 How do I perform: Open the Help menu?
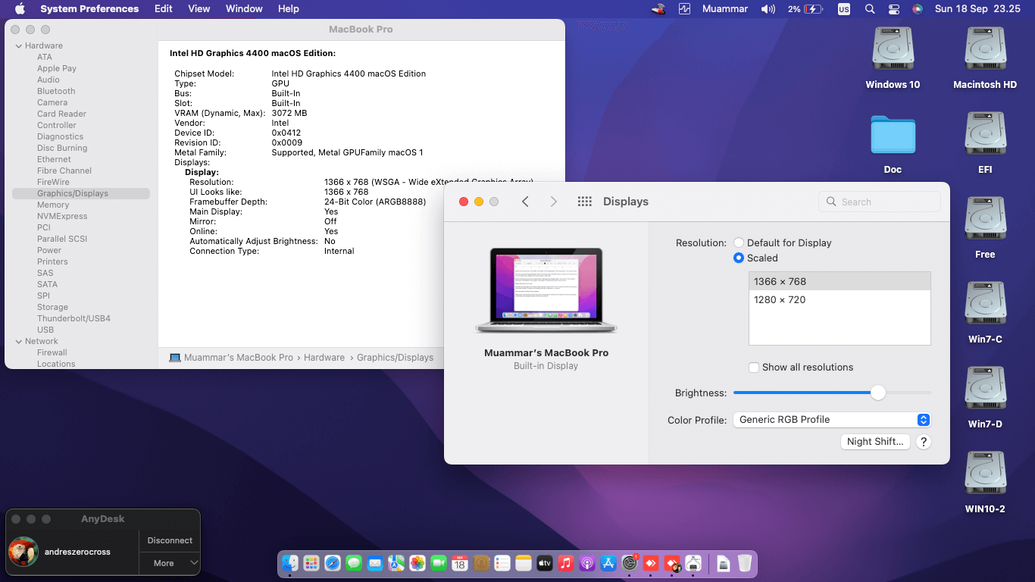click(x=289, y=9)
